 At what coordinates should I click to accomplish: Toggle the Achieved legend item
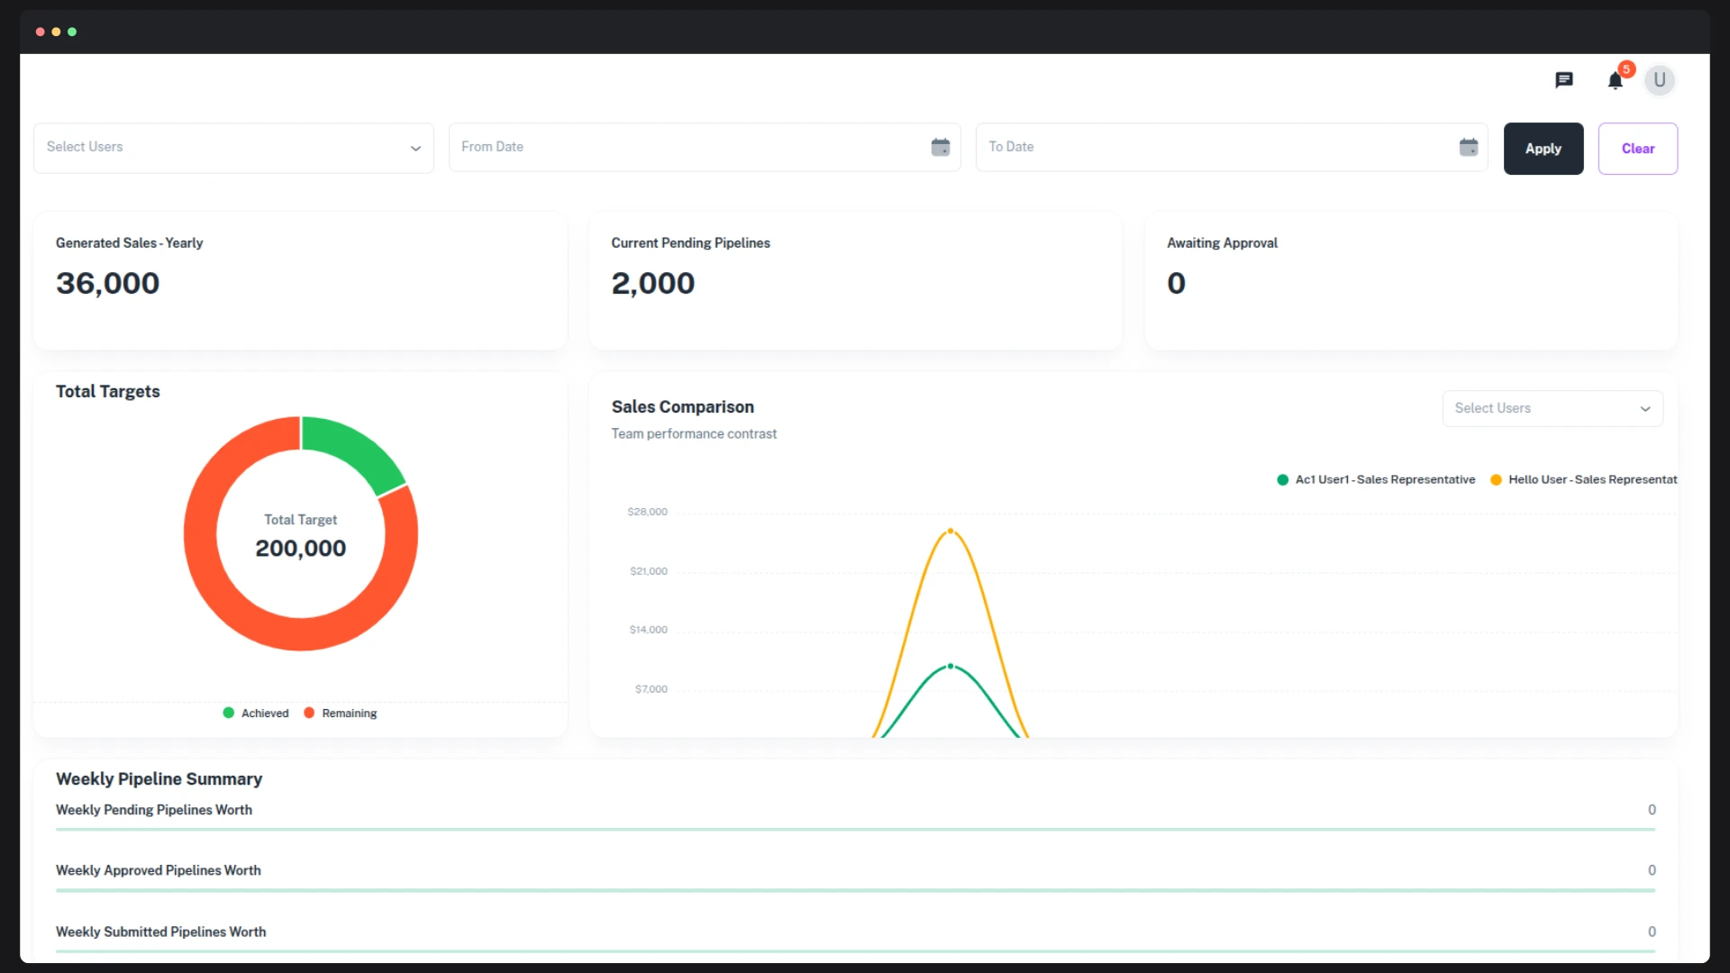256,713
